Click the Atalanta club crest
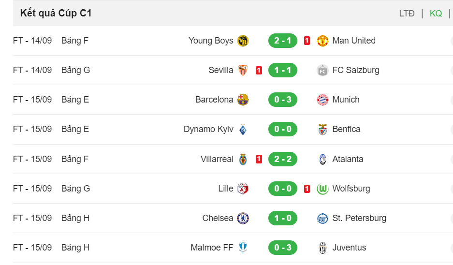 [x=322, y=159]
